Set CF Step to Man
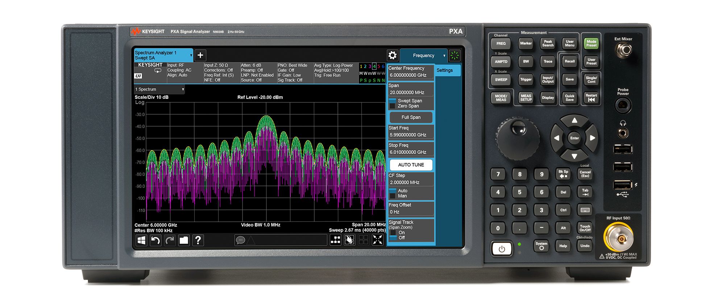The height and width of the screenshot is (306, 725). 392,196
